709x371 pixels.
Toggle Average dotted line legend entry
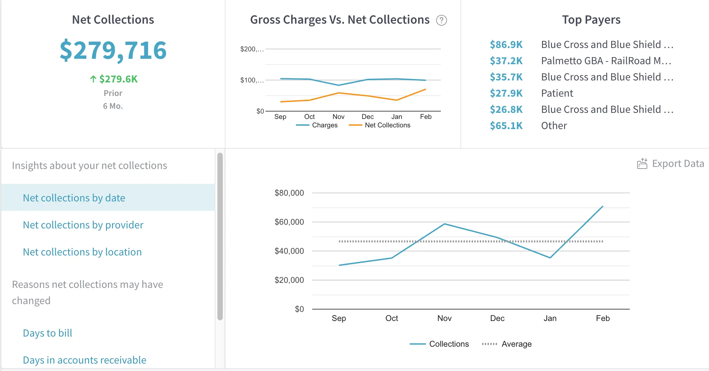tap(516, 344)
